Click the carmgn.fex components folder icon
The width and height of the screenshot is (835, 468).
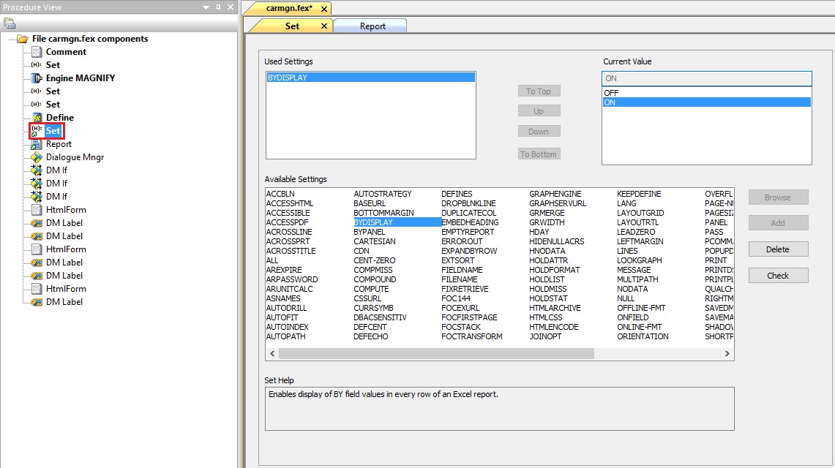click(23, 39)
